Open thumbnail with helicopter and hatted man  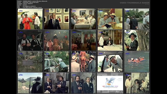click(x=30, y=83)
